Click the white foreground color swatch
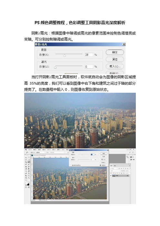160x226 pixels. 27,183
